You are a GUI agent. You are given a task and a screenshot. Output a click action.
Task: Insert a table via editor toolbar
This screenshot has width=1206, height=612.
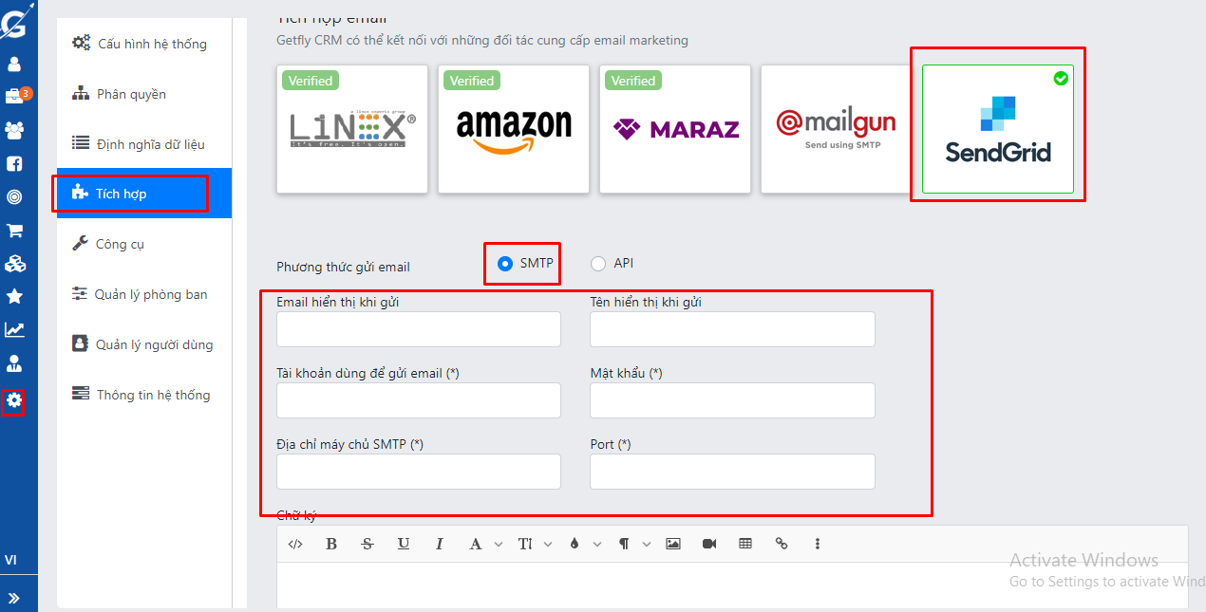745,544
